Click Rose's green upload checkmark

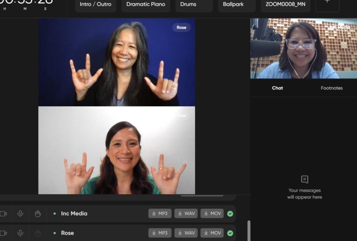(230, 233)
